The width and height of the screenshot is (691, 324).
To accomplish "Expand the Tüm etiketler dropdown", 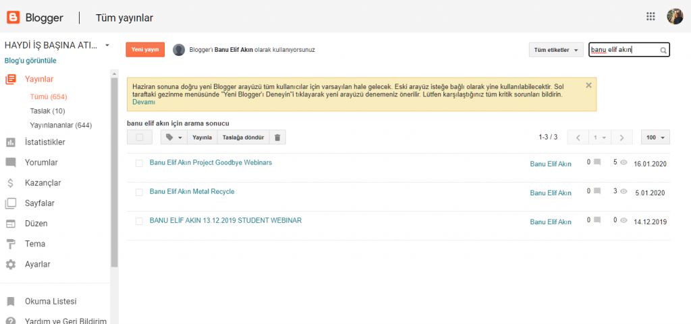I will [x=556, y=50].
